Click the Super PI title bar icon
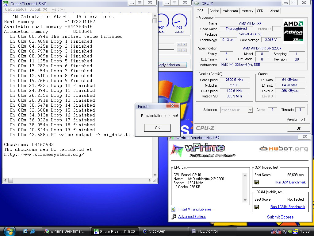Viewport: 314px width, 236px height. pos(6,3)
